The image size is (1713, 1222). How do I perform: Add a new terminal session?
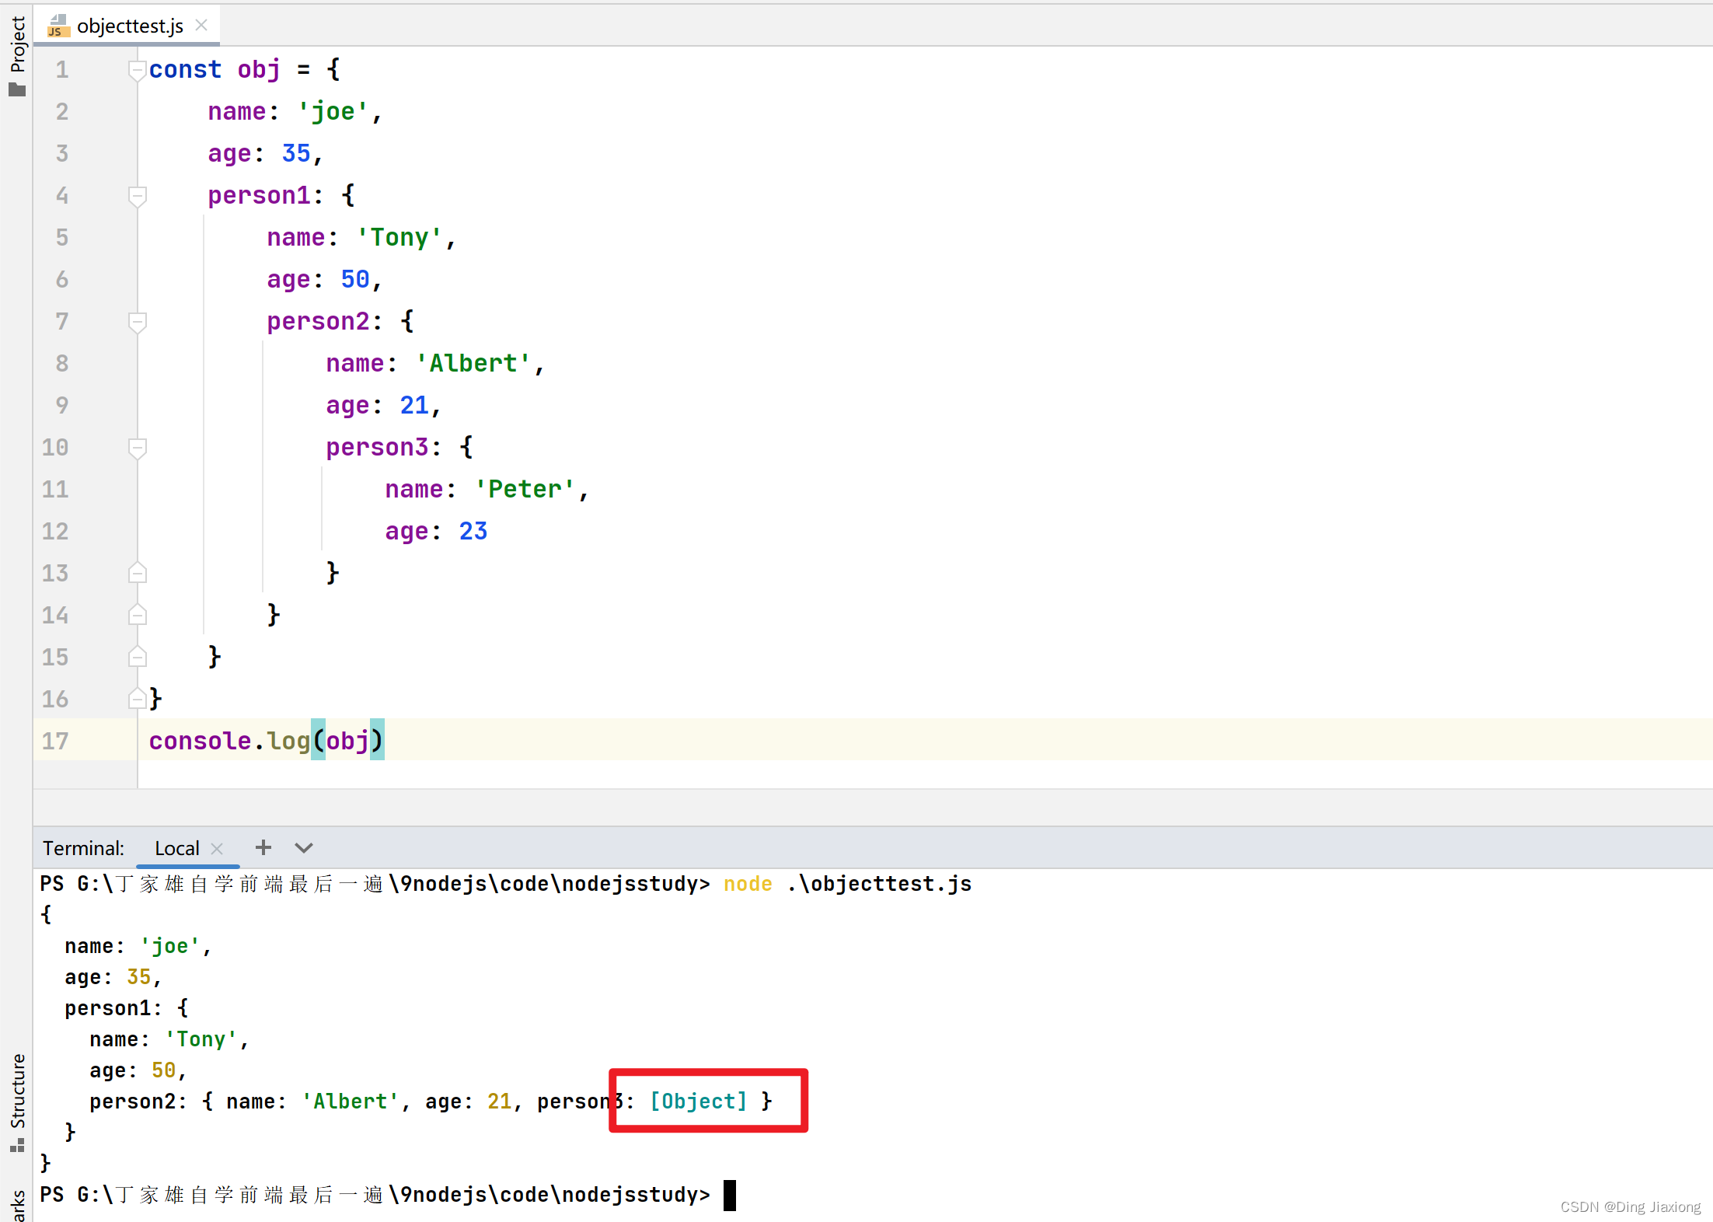coord(263,847)
